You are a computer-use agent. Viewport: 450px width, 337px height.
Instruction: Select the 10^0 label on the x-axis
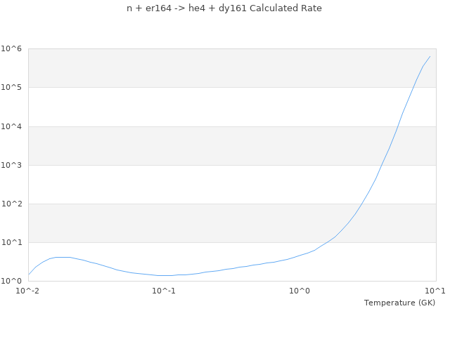(300, 291)
